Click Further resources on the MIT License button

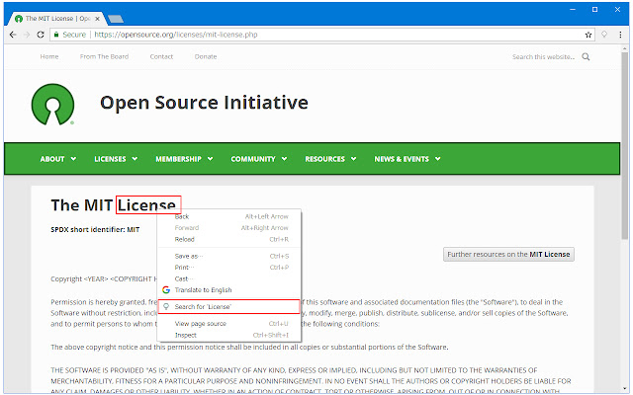tap(508, 255)
